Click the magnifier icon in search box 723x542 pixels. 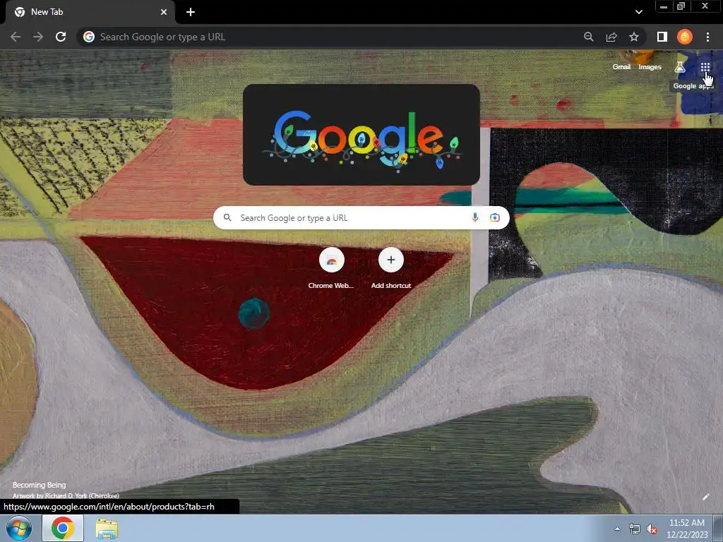coord(227,217)
